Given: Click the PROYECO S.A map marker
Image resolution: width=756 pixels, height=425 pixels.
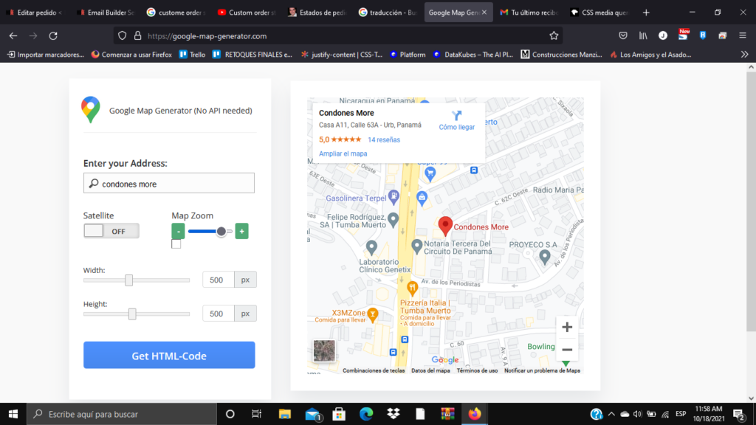Looking at the screenshot, I should click(x=544, y=258).
